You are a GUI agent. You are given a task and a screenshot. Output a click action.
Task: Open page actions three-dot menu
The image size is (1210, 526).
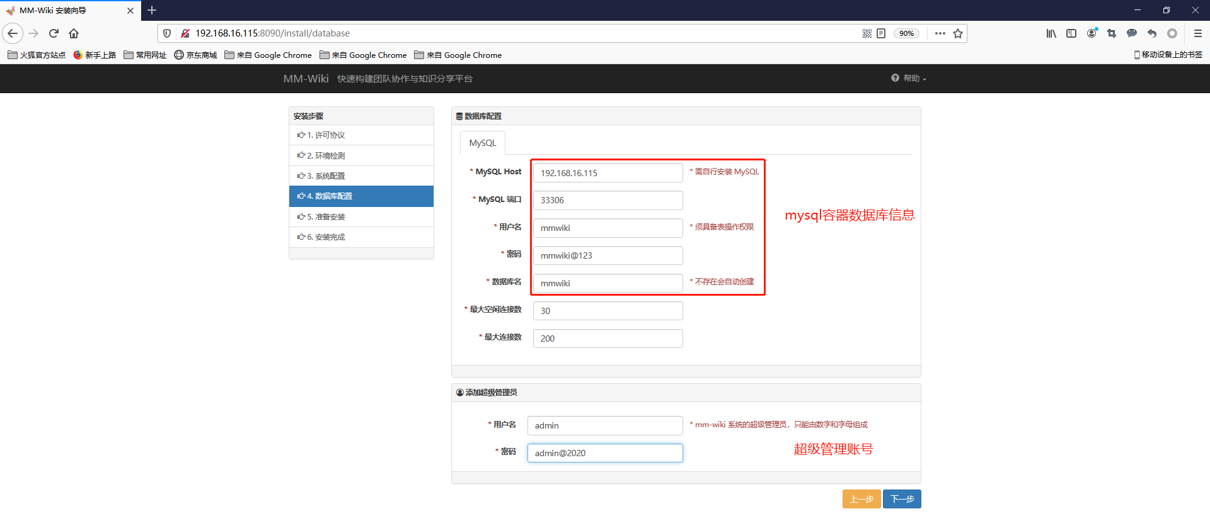[940, 33]
